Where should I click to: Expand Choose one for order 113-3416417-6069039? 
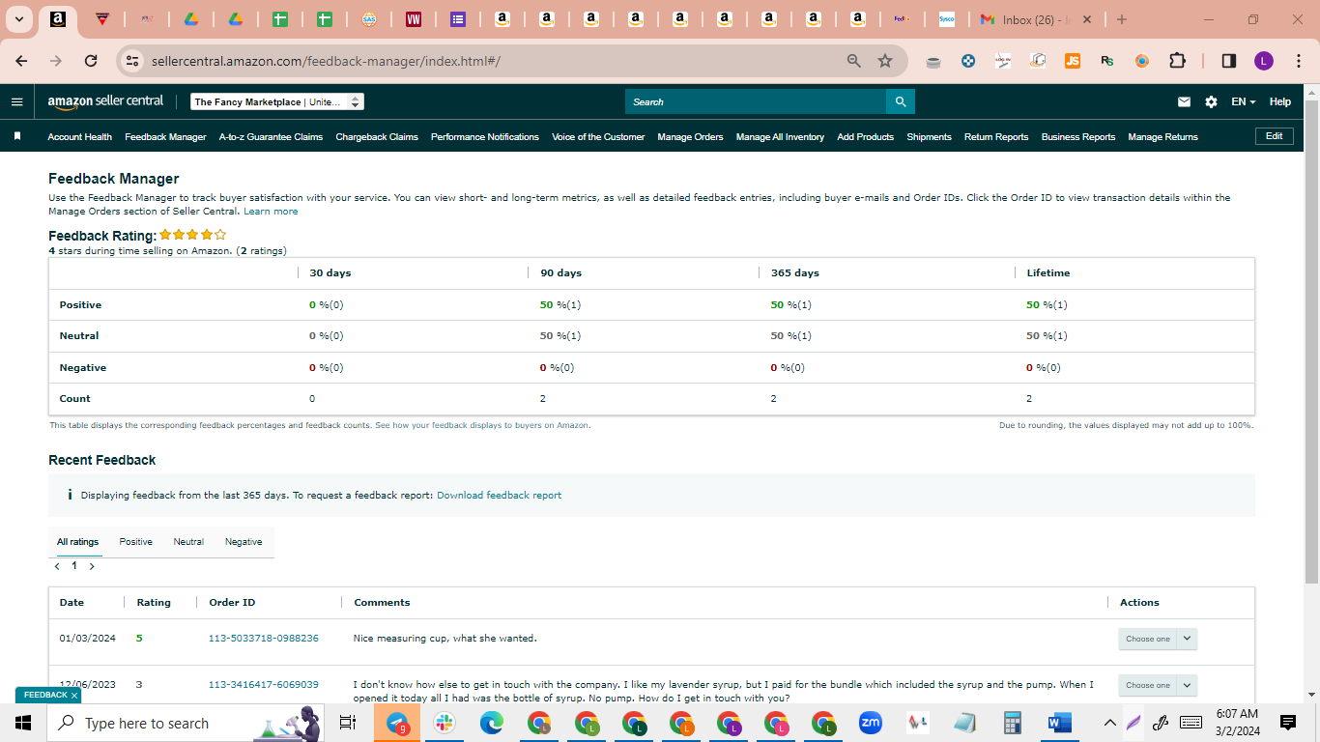tap(1158, 685)
